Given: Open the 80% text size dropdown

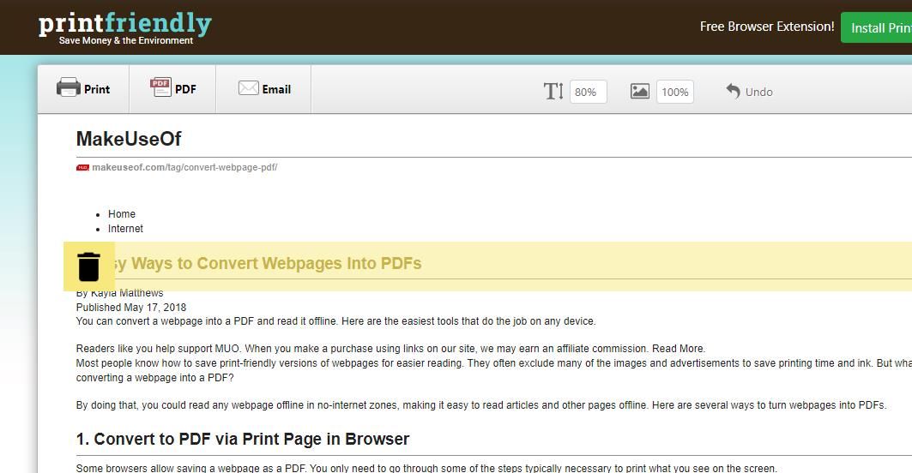Looking at the screenshot, I should [x=586, y=92].
